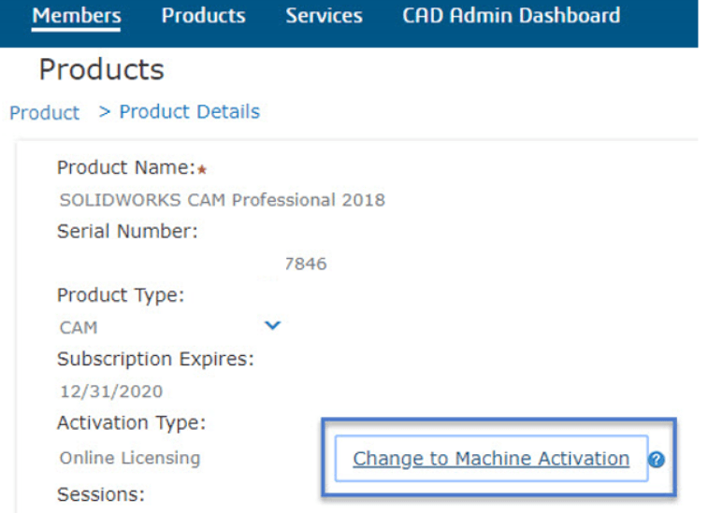
Task: Click the Product Name label
Action: click(126, 168)
